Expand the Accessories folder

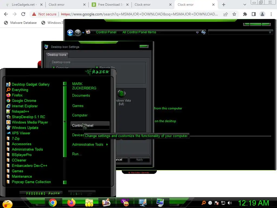coord(19,144)
